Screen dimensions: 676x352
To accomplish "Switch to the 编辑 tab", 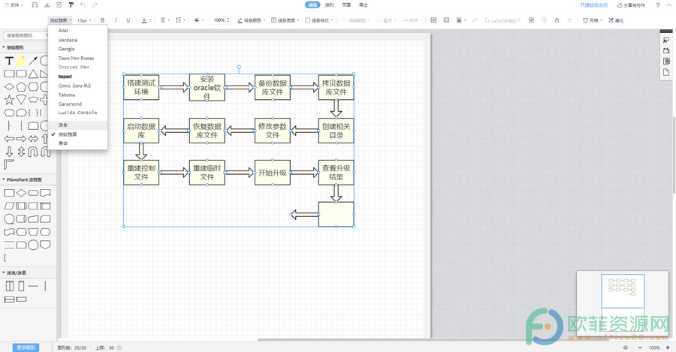I will click(312, 5).
